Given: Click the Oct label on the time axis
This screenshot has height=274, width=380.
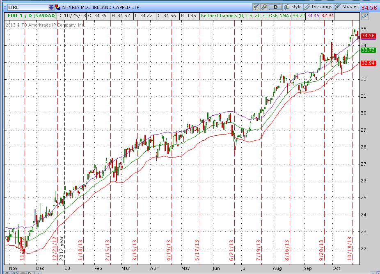Looking at the screenshot, I should 336,268.
